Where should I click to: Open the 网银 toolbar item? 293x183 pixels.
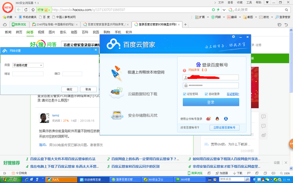pos(216,17)
